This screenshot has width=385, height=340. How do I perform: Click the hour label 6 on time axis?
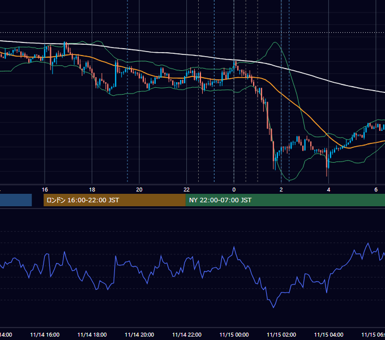[376, 190]
